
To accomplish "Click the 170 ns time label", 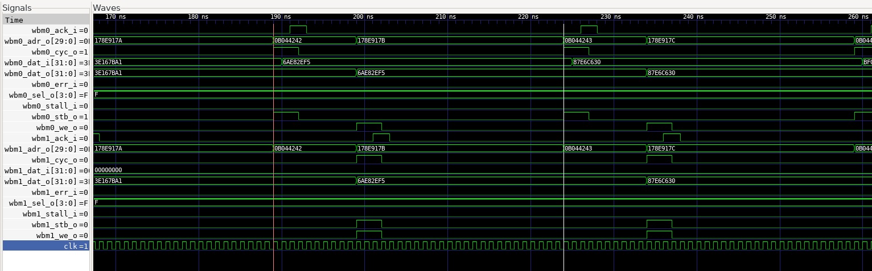I will pos(116,17).
